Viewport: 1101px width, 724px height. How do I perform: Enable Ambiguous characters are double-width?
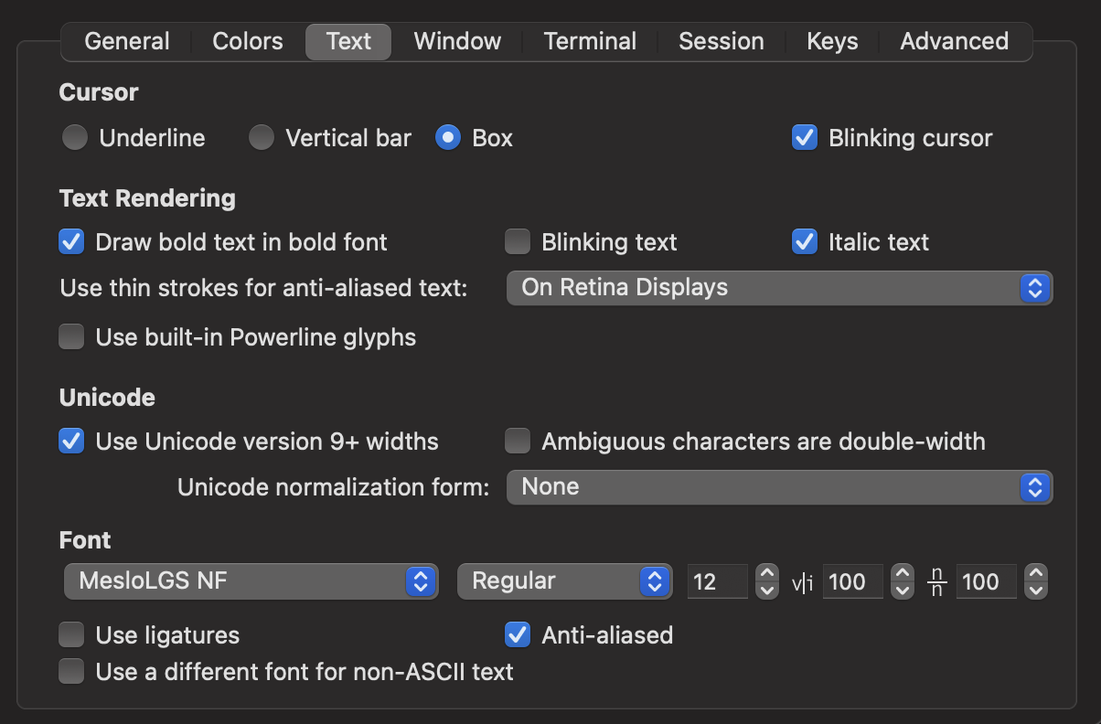point(518,441)
